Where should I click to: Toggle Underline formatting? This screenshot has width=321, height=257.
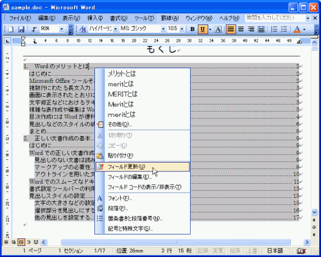[x=202, y=29]
